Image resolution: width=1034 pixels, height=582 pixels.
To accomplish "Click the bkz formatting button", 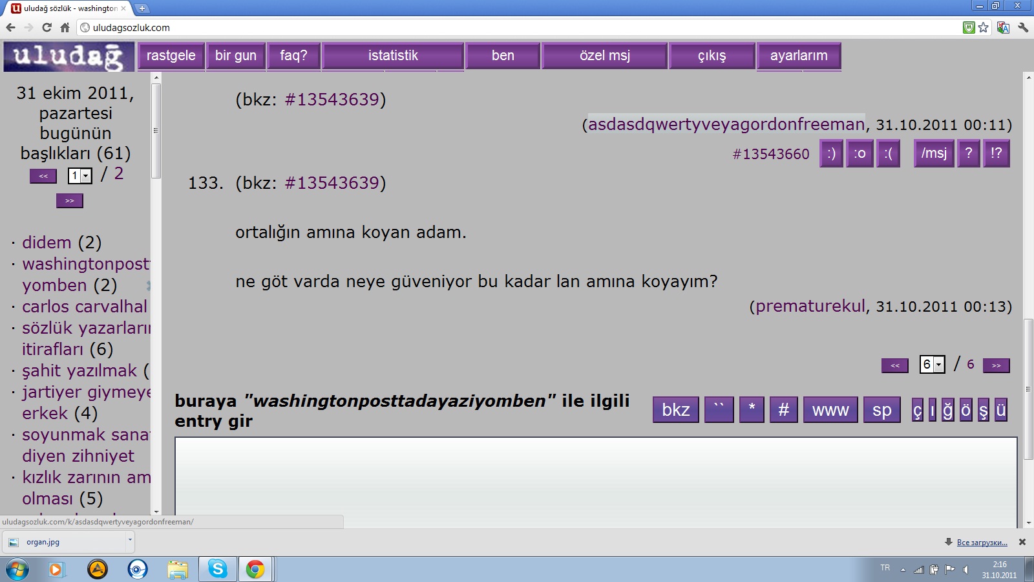I will 675,410.
